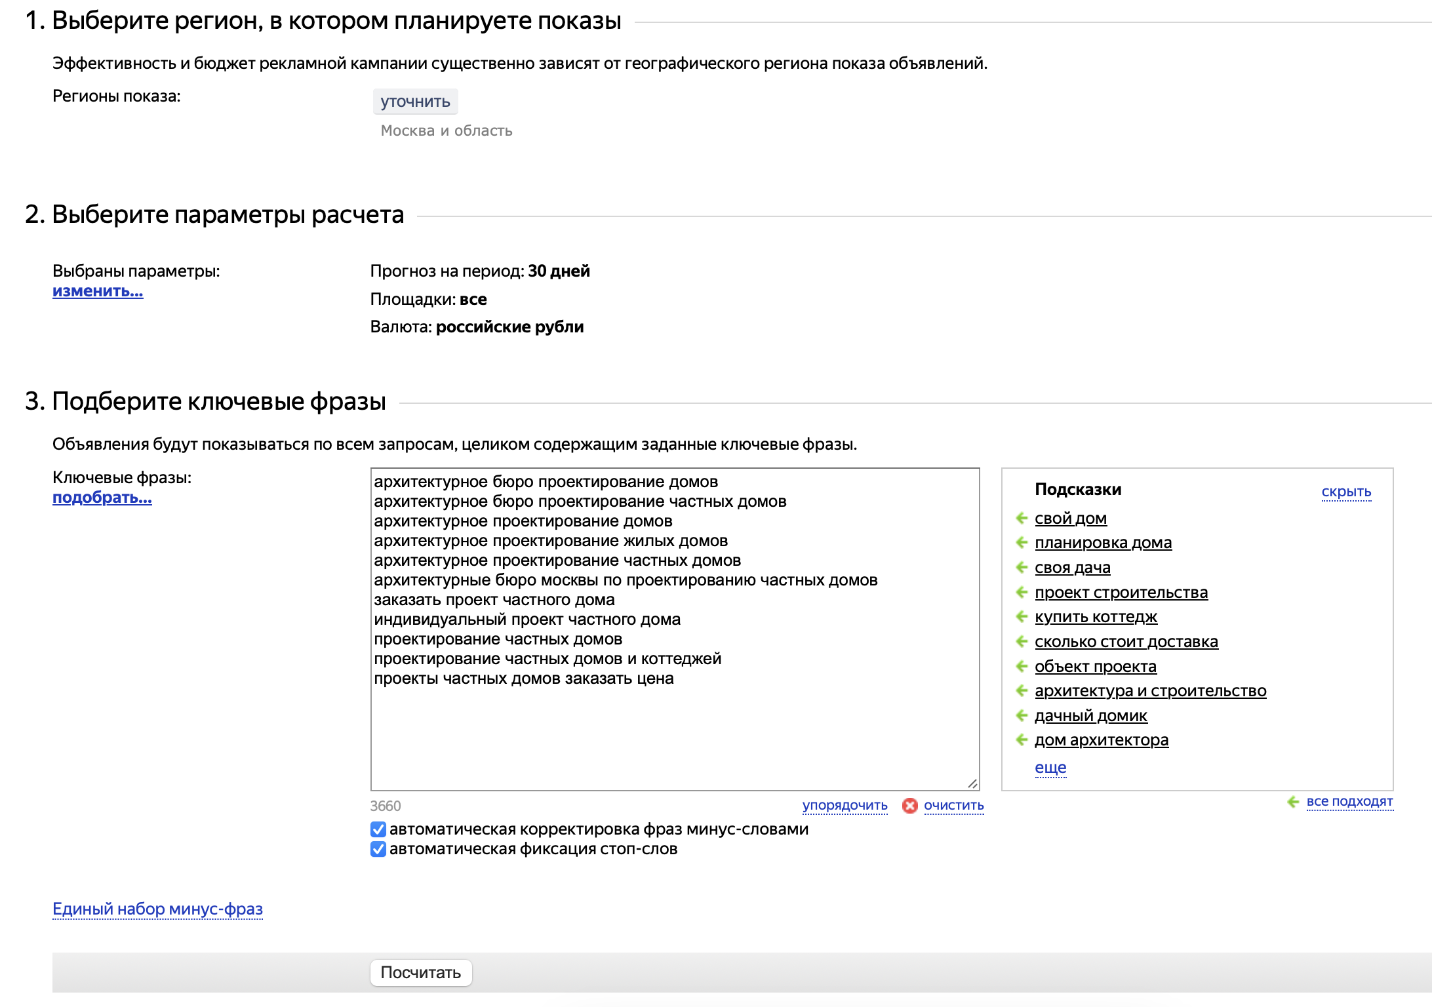
Task: Toggle automatic stop-word fixation checkbox
Action: pyautogui.click(x=378, y=849)
